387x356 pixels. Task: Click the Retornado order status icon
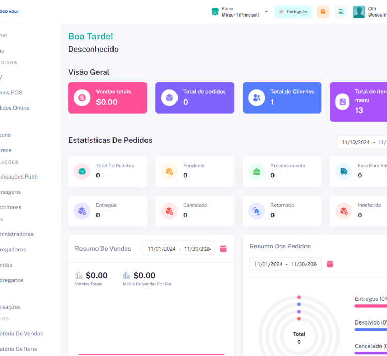(256, 211)
